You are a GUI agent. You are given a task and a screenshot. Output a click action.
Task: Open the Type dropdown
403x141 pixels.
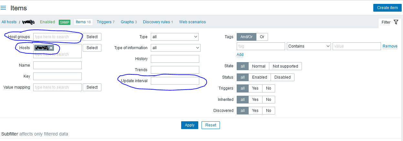(174, 37)
